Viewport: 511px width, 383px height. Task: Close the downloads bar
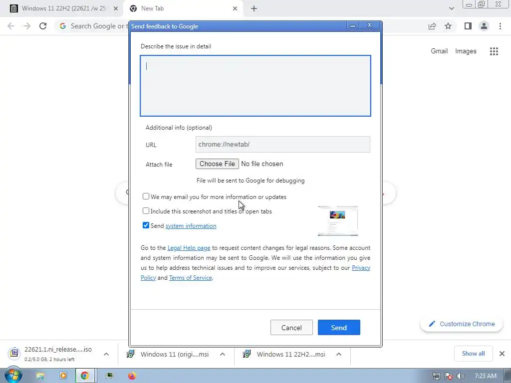click(x=502, y=354)
